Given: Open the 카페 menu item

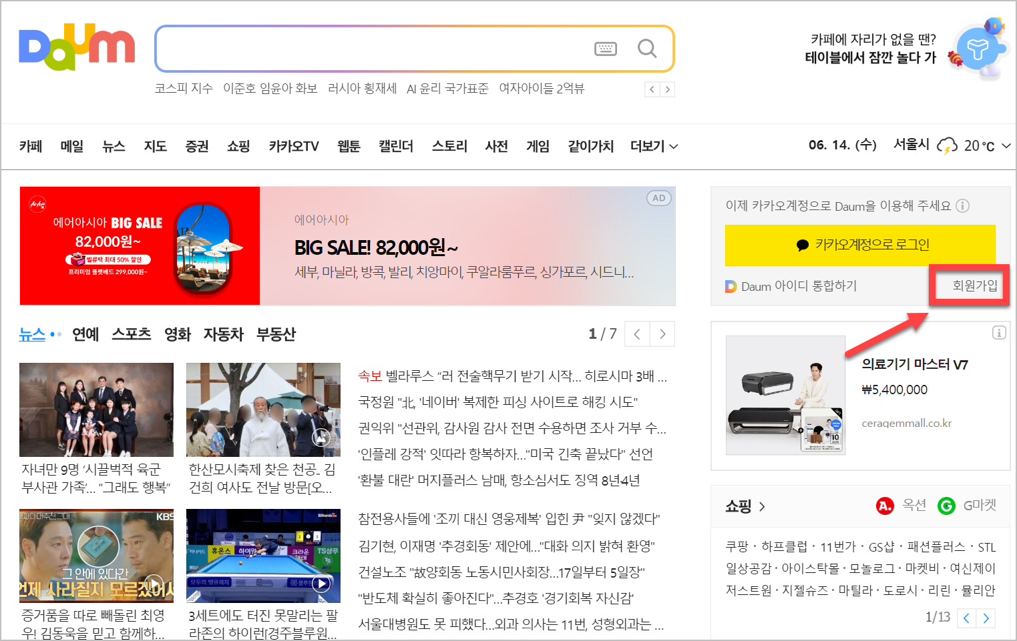Looking at the screenshot, I should click(31, 146).
